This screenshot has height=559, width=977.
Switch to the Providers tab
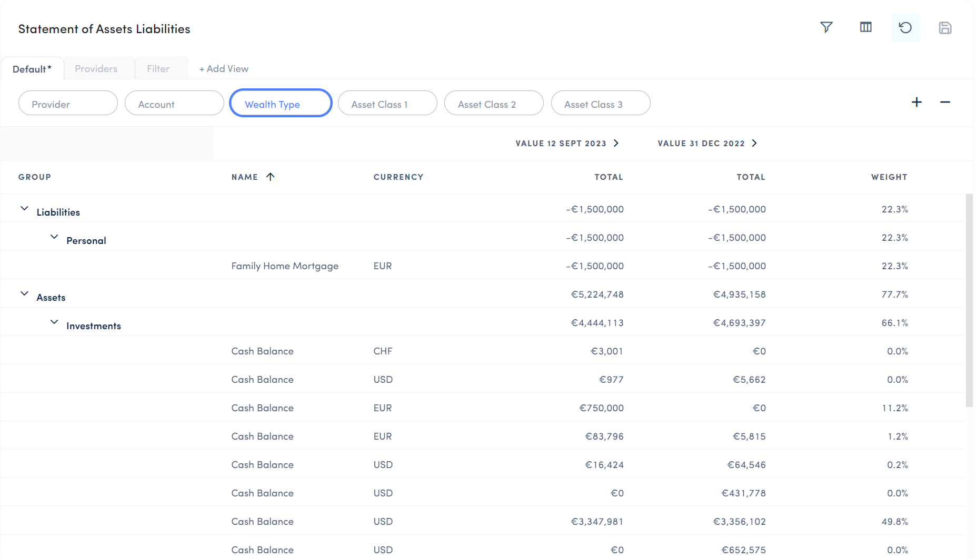(96, 69)
